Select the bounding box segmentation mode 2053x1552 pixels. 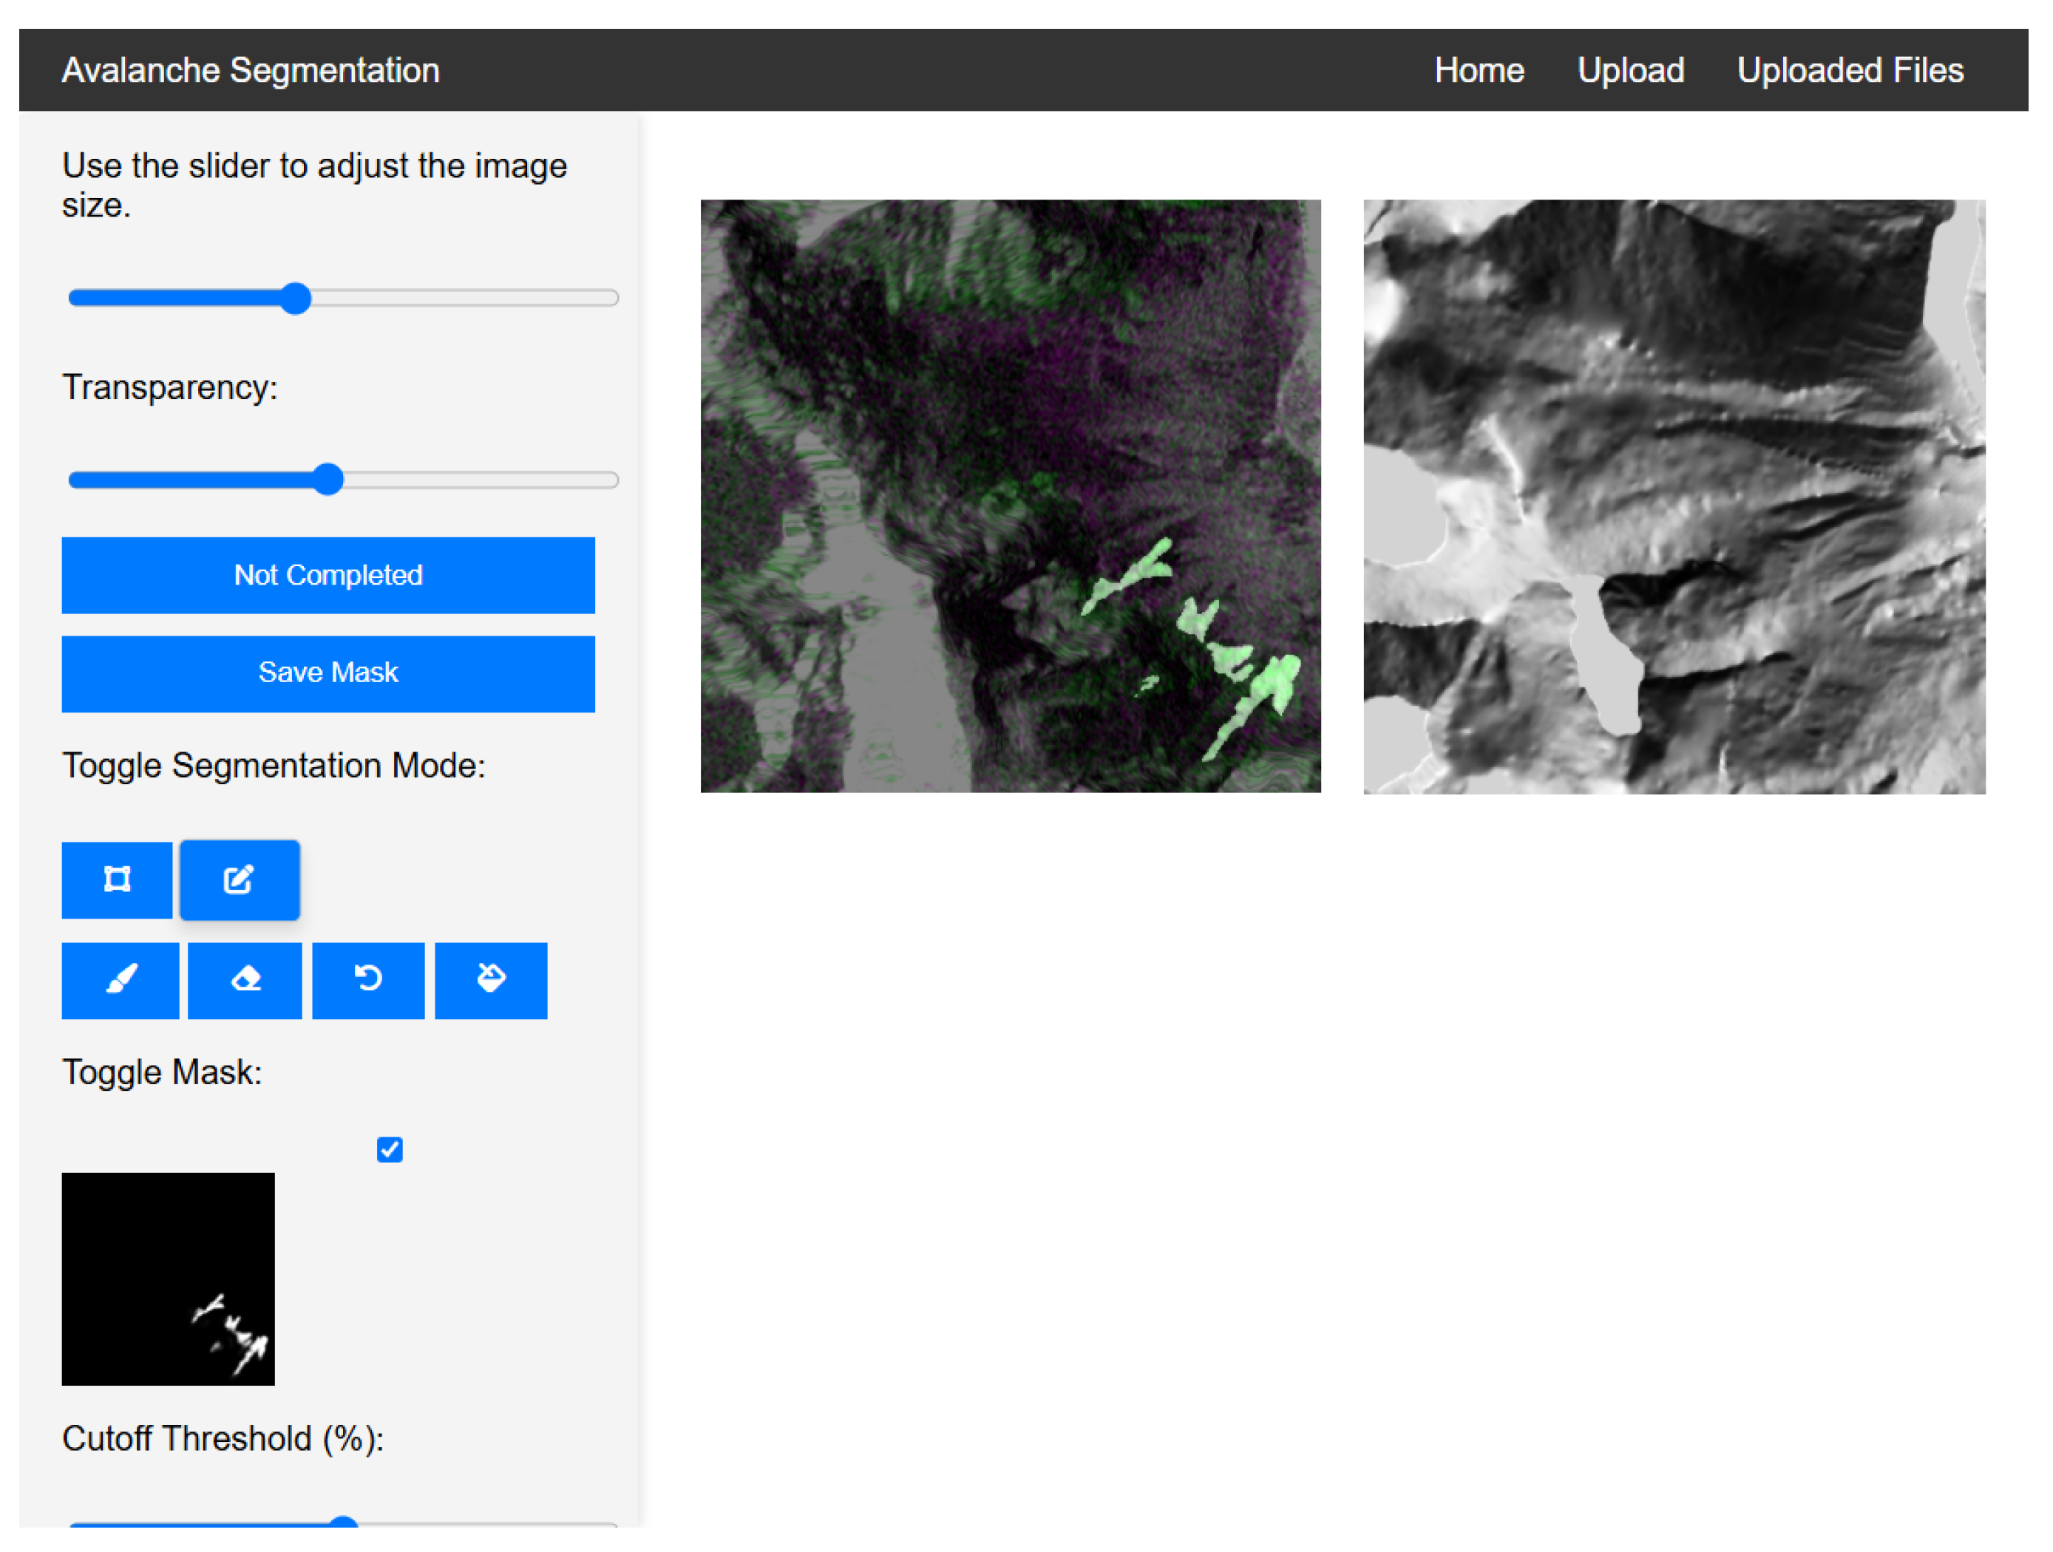tap(117, 879)
